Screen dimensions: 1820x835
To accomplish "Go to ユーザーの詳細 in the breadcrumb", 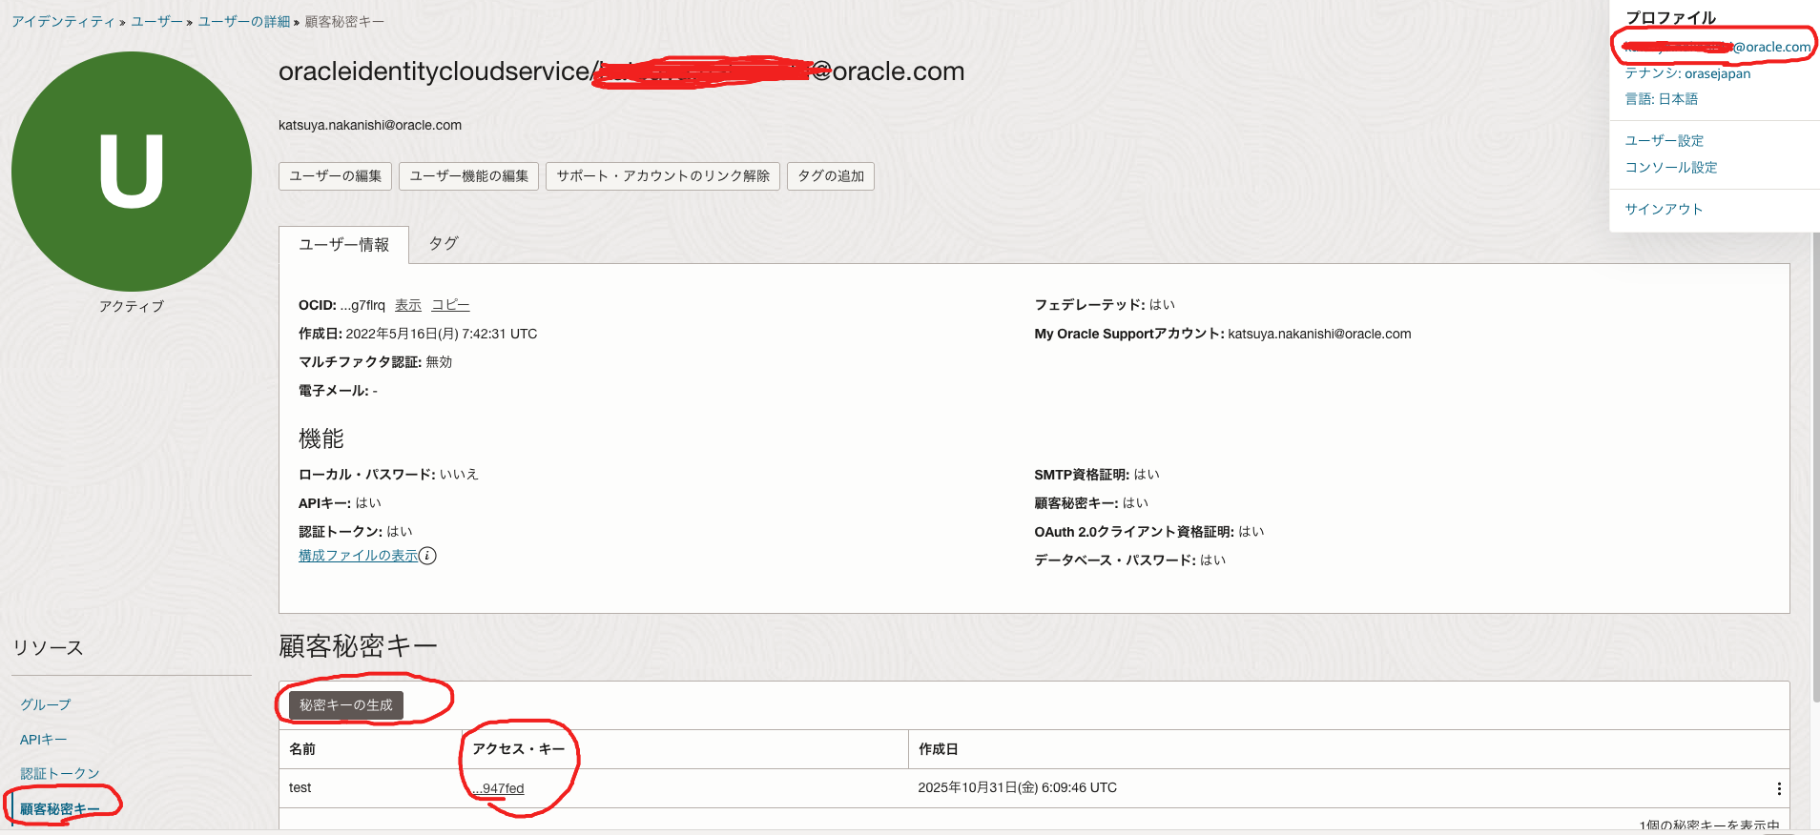I will (243, 21).
